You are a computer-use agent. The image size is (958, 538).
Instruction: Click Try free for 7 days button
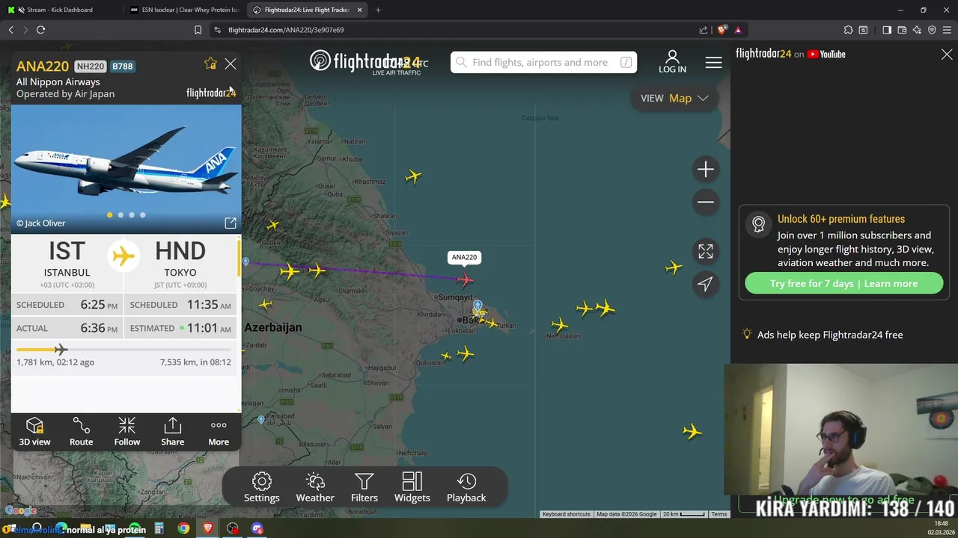pos(843,283)
